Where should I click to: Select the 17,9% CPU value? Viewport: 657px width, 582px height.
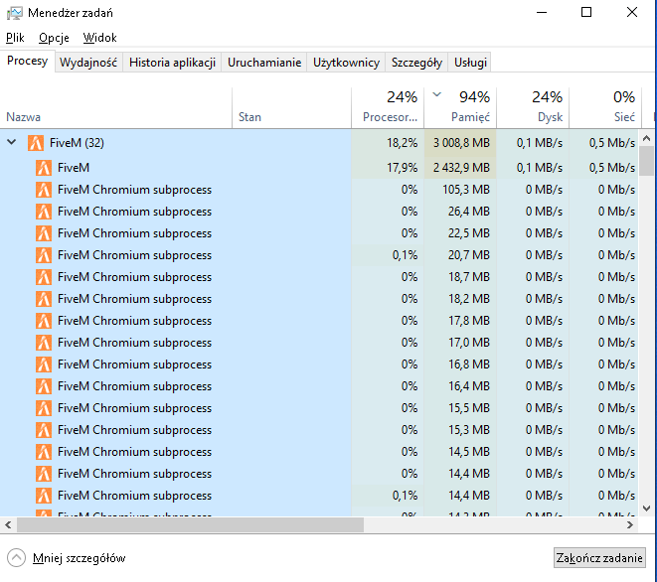402,168
